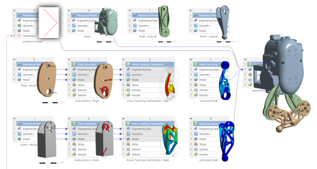Open the system H dropdown arrow
Image resolution: width=317 pixels, height=169 pixels.
(191, 60)
